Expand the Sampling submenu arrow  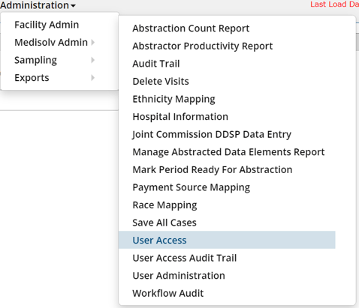[93, 60]
